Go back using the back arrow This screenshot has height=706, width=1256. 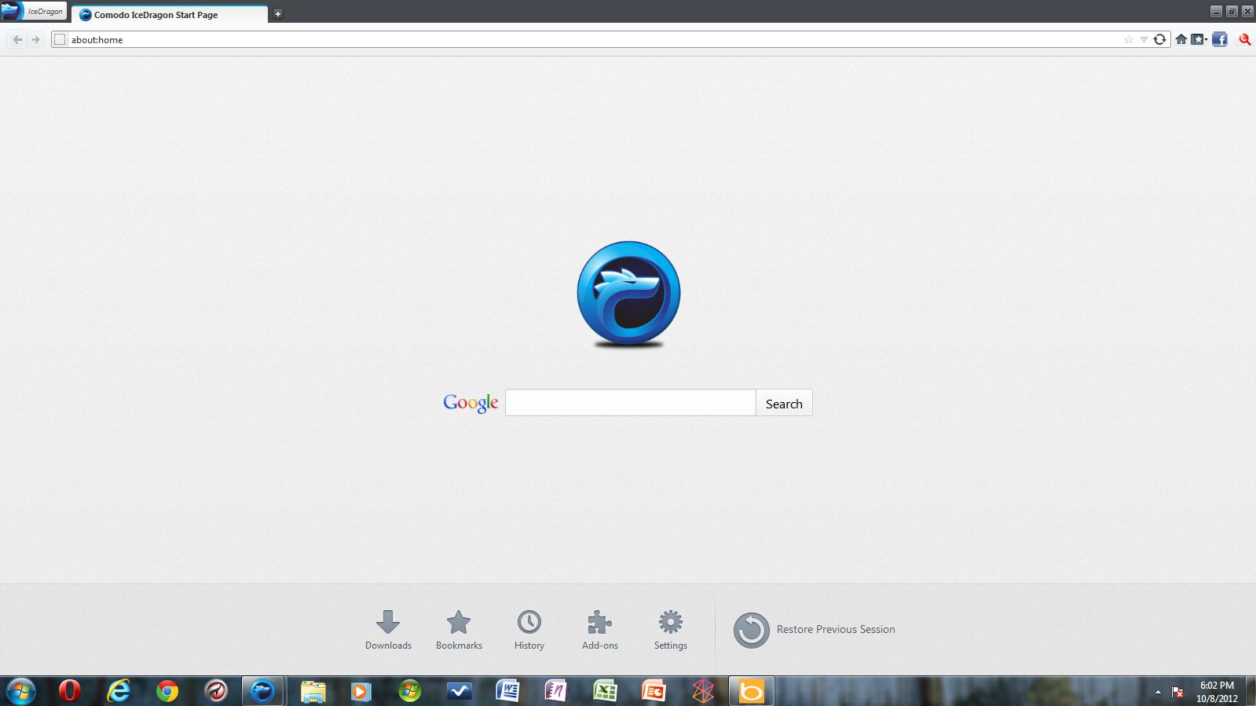pyautogui.click(x=17, y=39)
